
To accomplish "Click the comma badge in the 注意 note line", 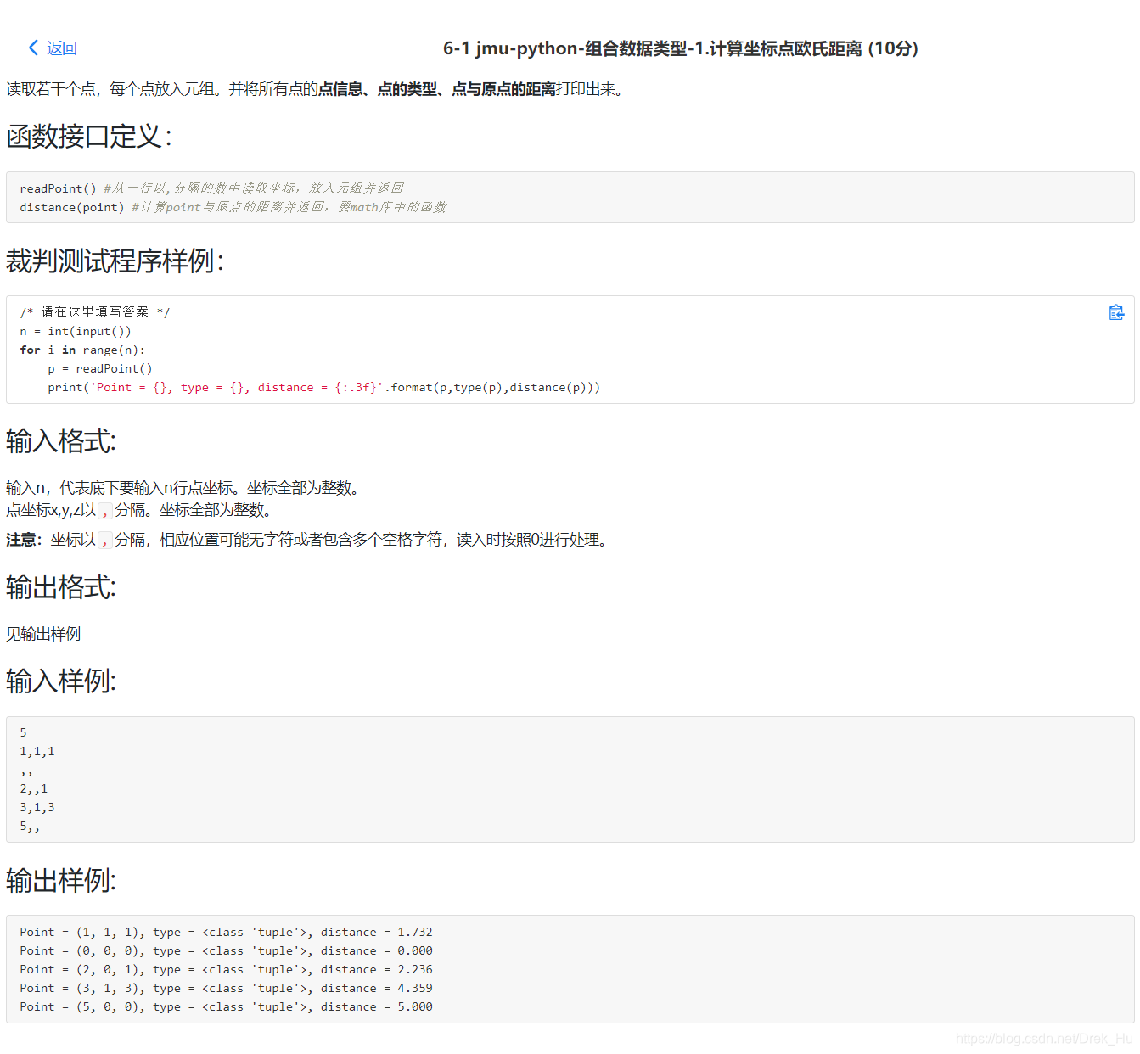I will 104,539.
